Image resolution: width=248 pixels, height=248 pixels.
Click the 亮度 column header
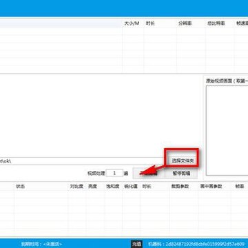click(95, 186)
